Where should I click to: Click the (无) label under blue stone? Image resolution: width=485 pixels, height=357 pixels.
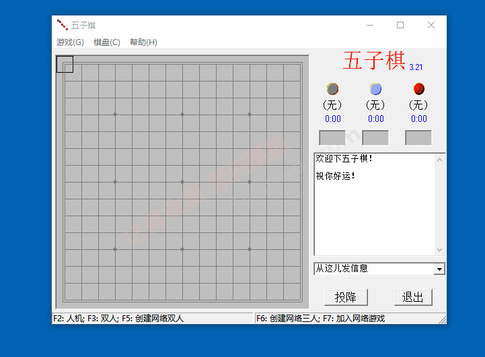click(x=375, y=105)
